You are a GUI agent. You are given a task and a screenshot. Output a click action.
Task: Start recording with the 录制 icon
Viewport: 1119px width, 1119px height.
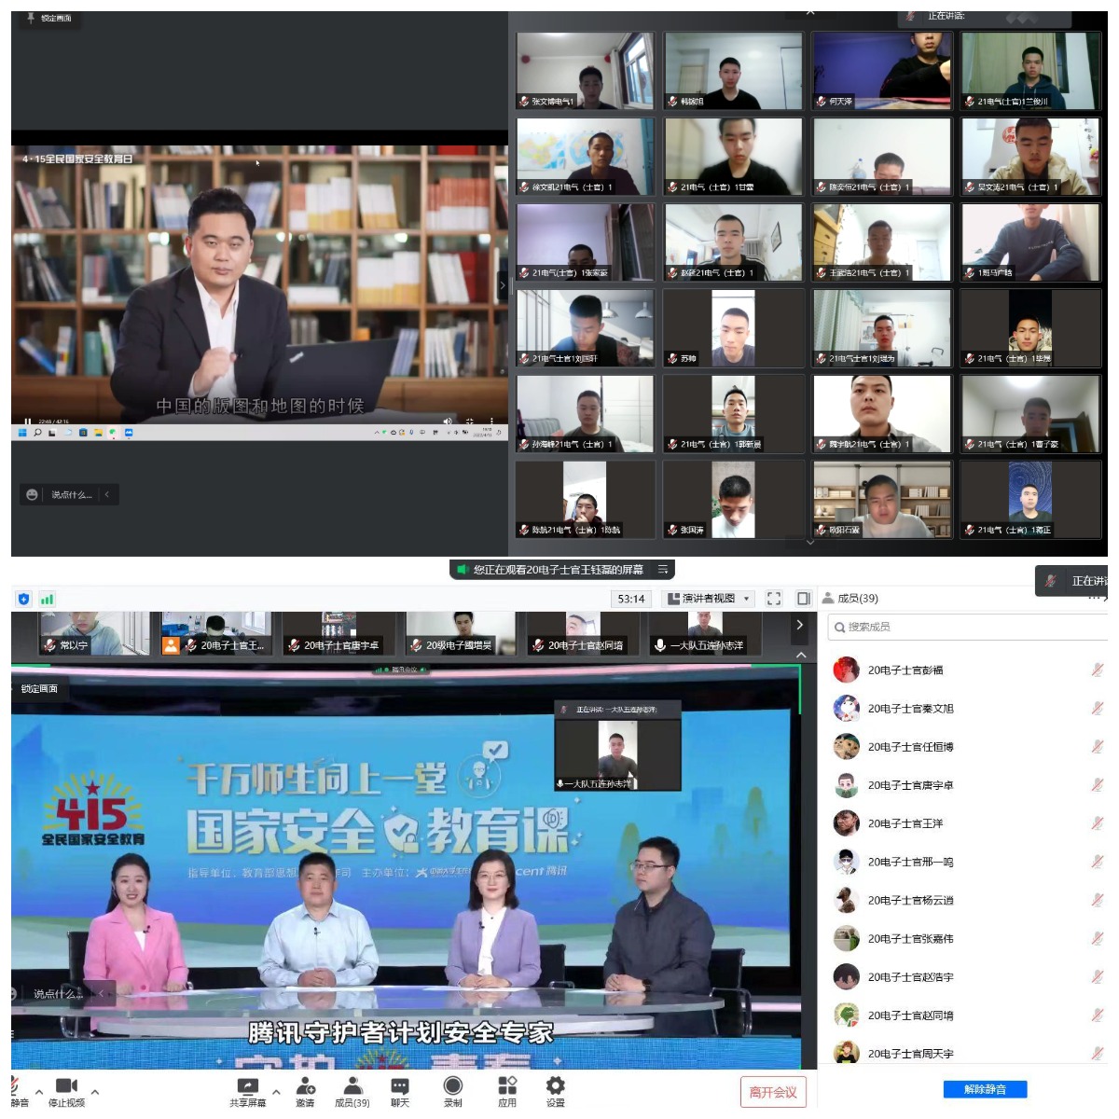click(452, 1089)
